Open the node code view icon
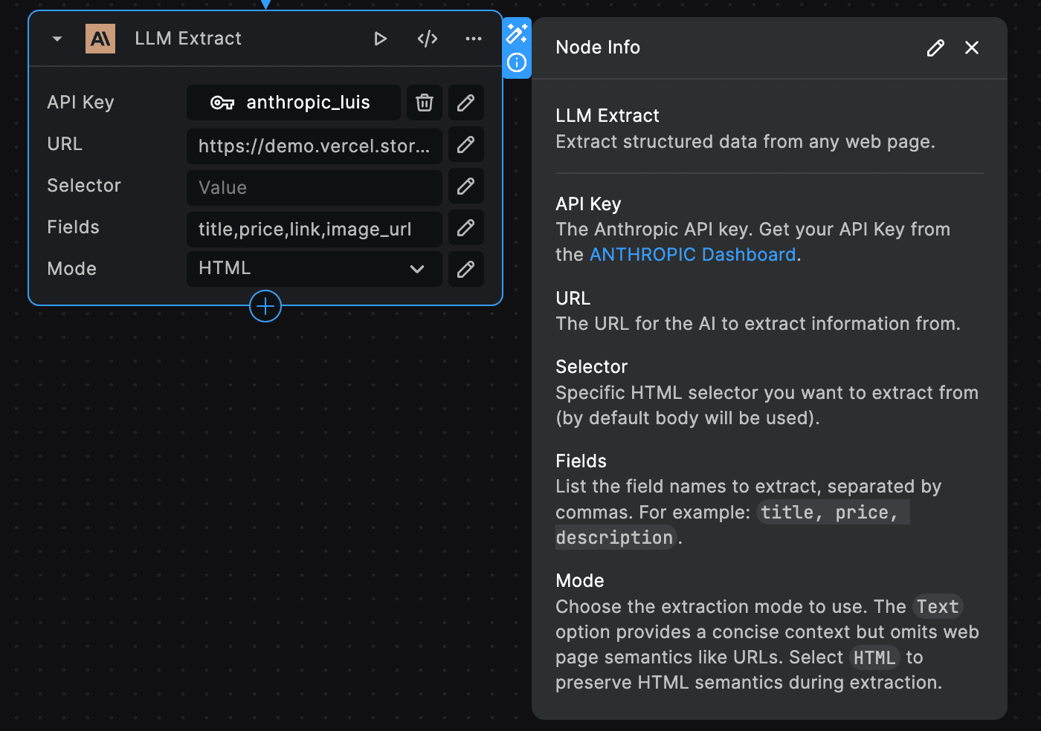The image size is (1041, 731). pos(428,39)
